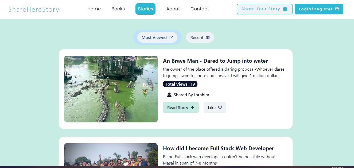
Task: Read the Brave Man story
Action: tap(181, 107)
